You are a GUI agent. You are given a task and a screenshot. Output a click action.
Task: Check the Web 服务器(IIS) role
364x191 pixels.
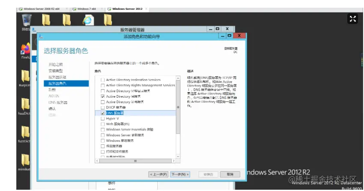(x=103, y=124)
